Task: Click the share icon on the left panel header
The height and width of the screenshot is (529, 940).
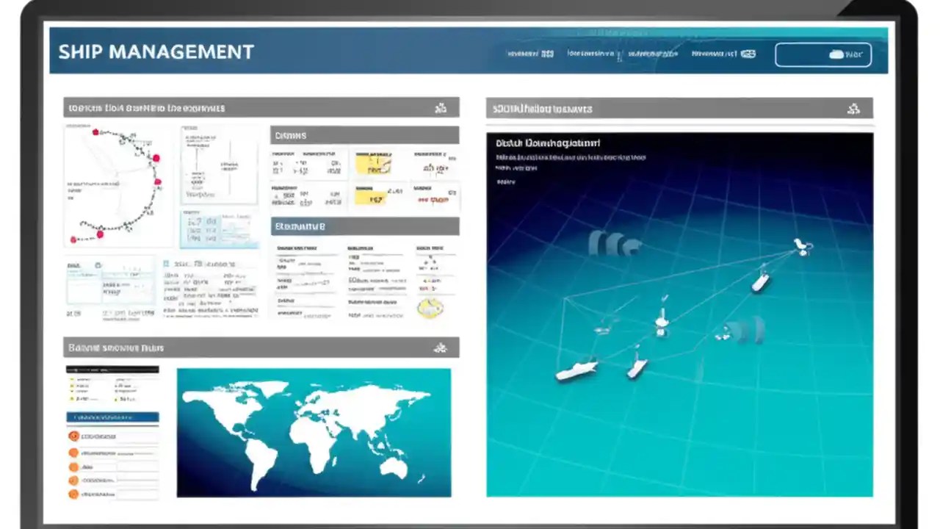Action: tap(441, 107)
